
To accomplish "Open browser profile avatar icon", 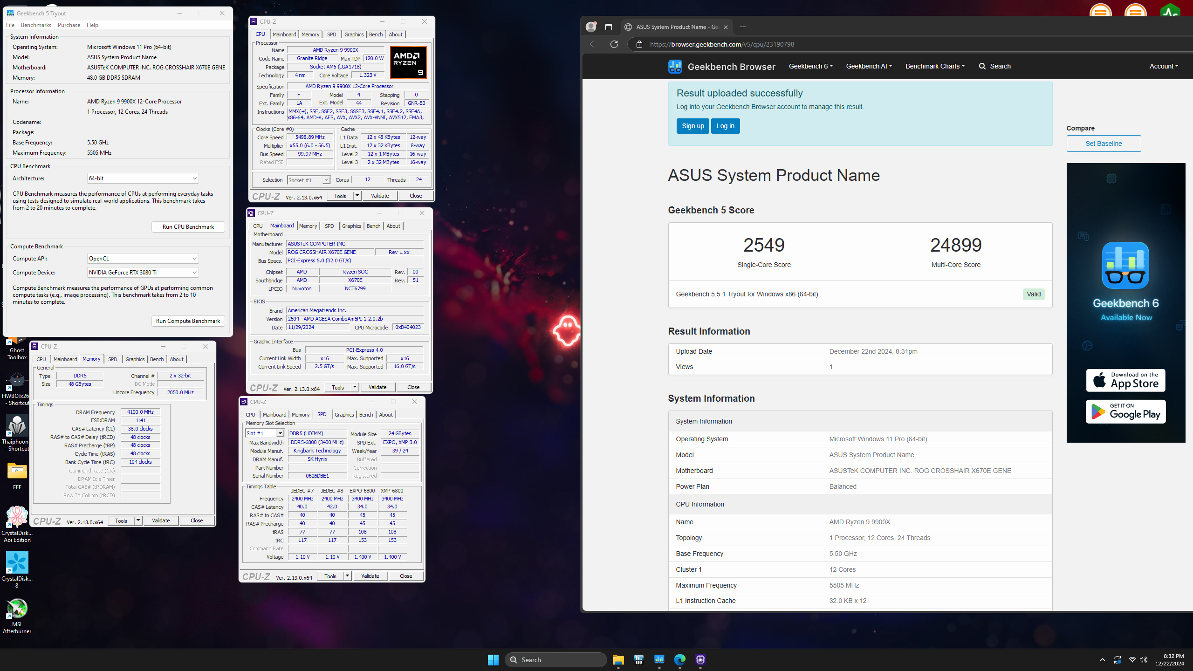I will coord(591,27).
